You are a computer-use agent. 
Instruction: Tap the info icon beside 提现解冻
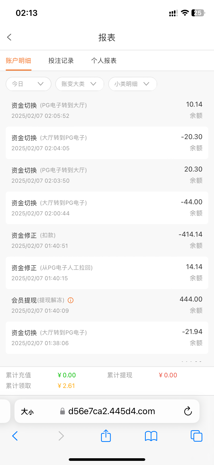[71, 300]
